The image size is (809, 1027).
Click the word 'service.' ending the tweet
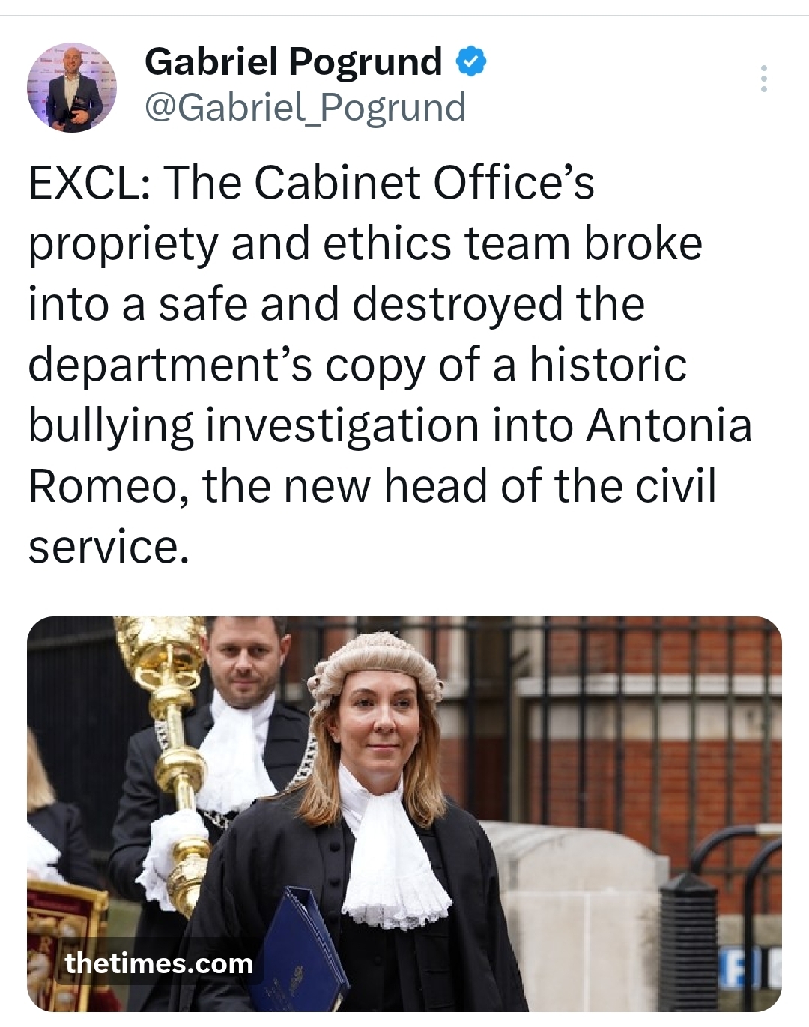107,547
